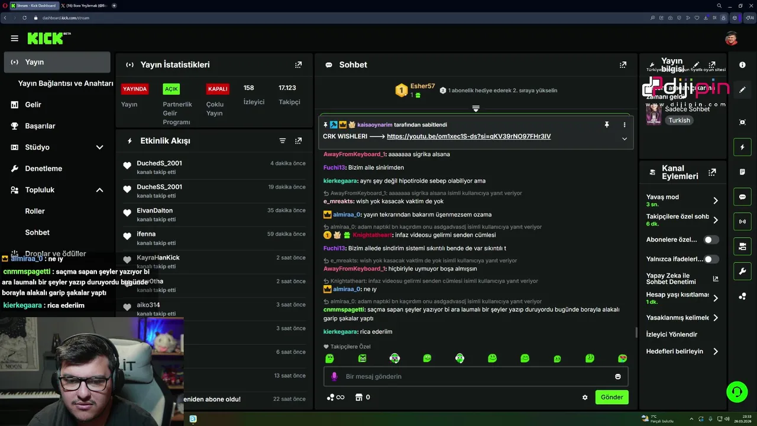Screen dimensions: 757x426
Task: Pop out the Etkinlik Akışı panel
Action: 298,141
